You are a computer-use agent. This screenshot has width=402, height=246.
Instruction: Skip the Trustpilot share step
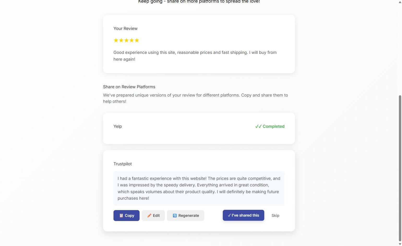275,216
